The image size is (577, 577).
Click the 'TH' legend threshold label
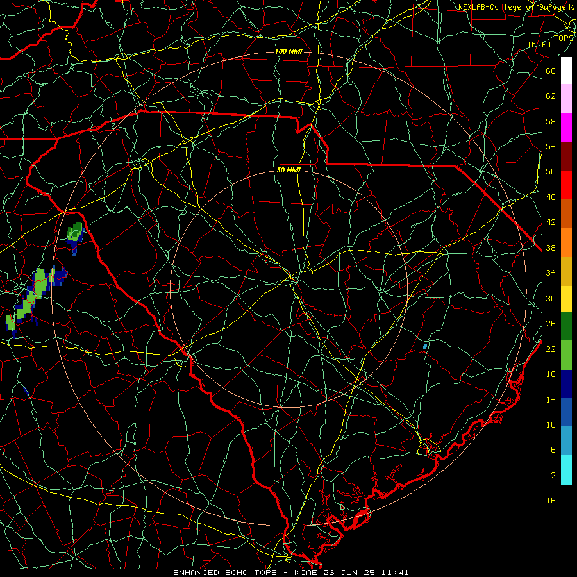click(551, 501)
